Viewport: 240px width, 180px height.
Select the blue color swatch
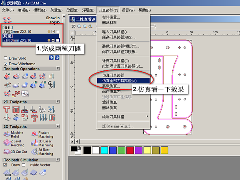(x=113, y=150)
